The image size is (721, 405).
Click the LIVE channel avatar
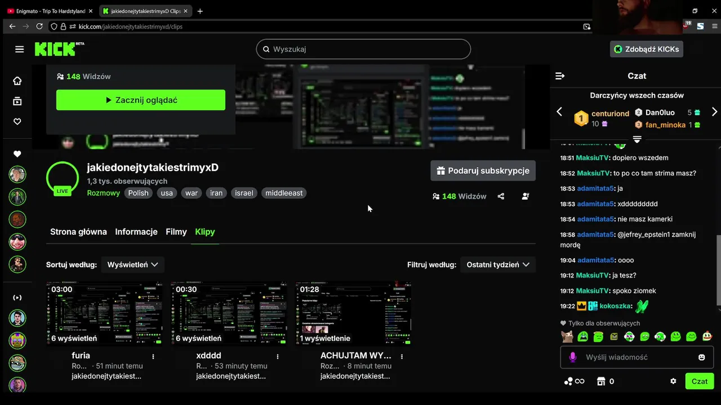[x=63, y=178]
